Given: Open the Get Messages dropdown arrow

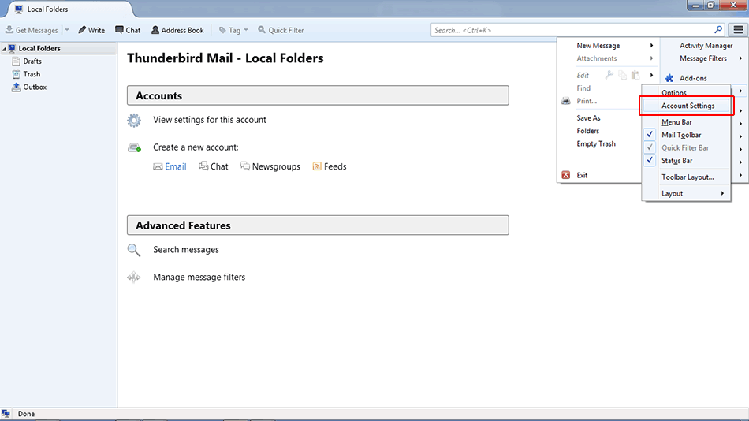Looking at the screenshot, I should pyautogui.click(x=67, y=30).
